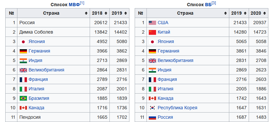Click Russia flag icon in World Bank table

(152, 117)
